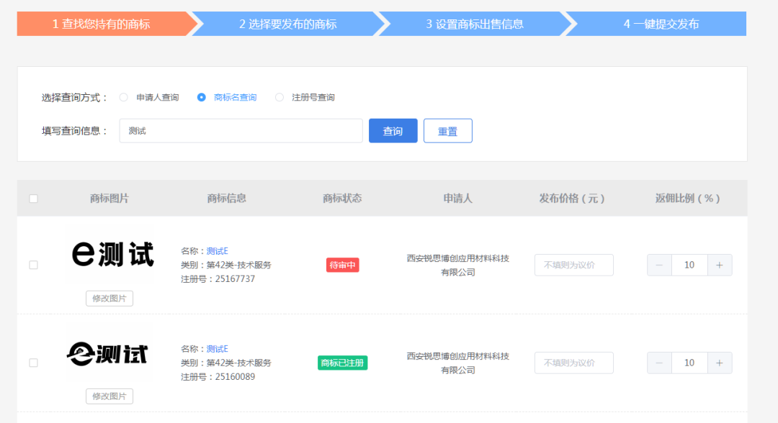Image resolution: width=778 pixels, height=423 pixels.
Task: Select 注册号查询 query method
Action: pos(280,97)
